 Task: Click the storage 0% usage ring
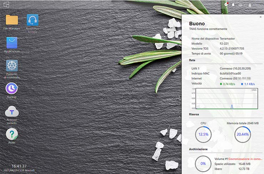click(203, 163)
